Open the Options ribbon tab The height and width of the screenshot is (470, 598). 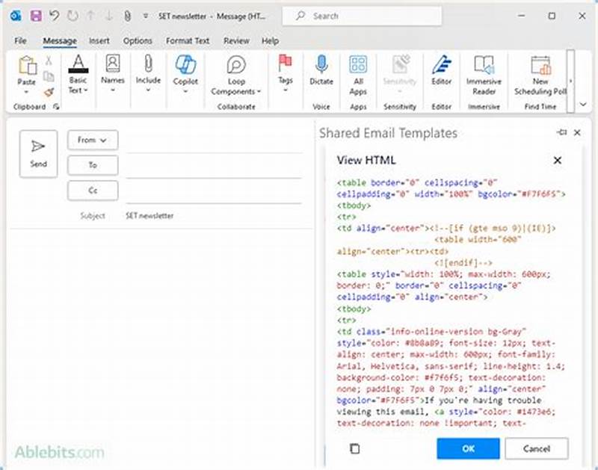[x=138, y=41]
